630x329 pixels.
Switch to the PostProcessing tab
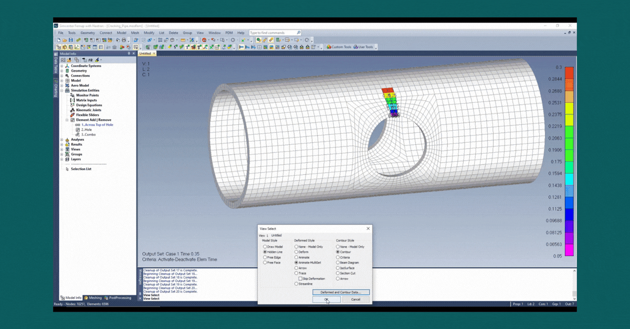point(118,298)
